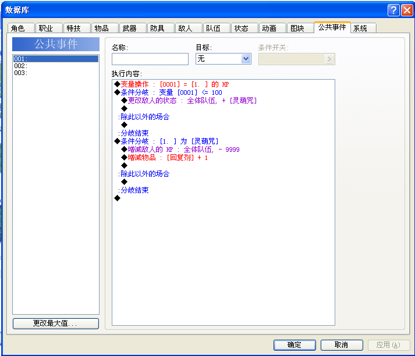415x356 pixels.
Task: Confirm with the 确定 button
Action: [x=295, y=345]
